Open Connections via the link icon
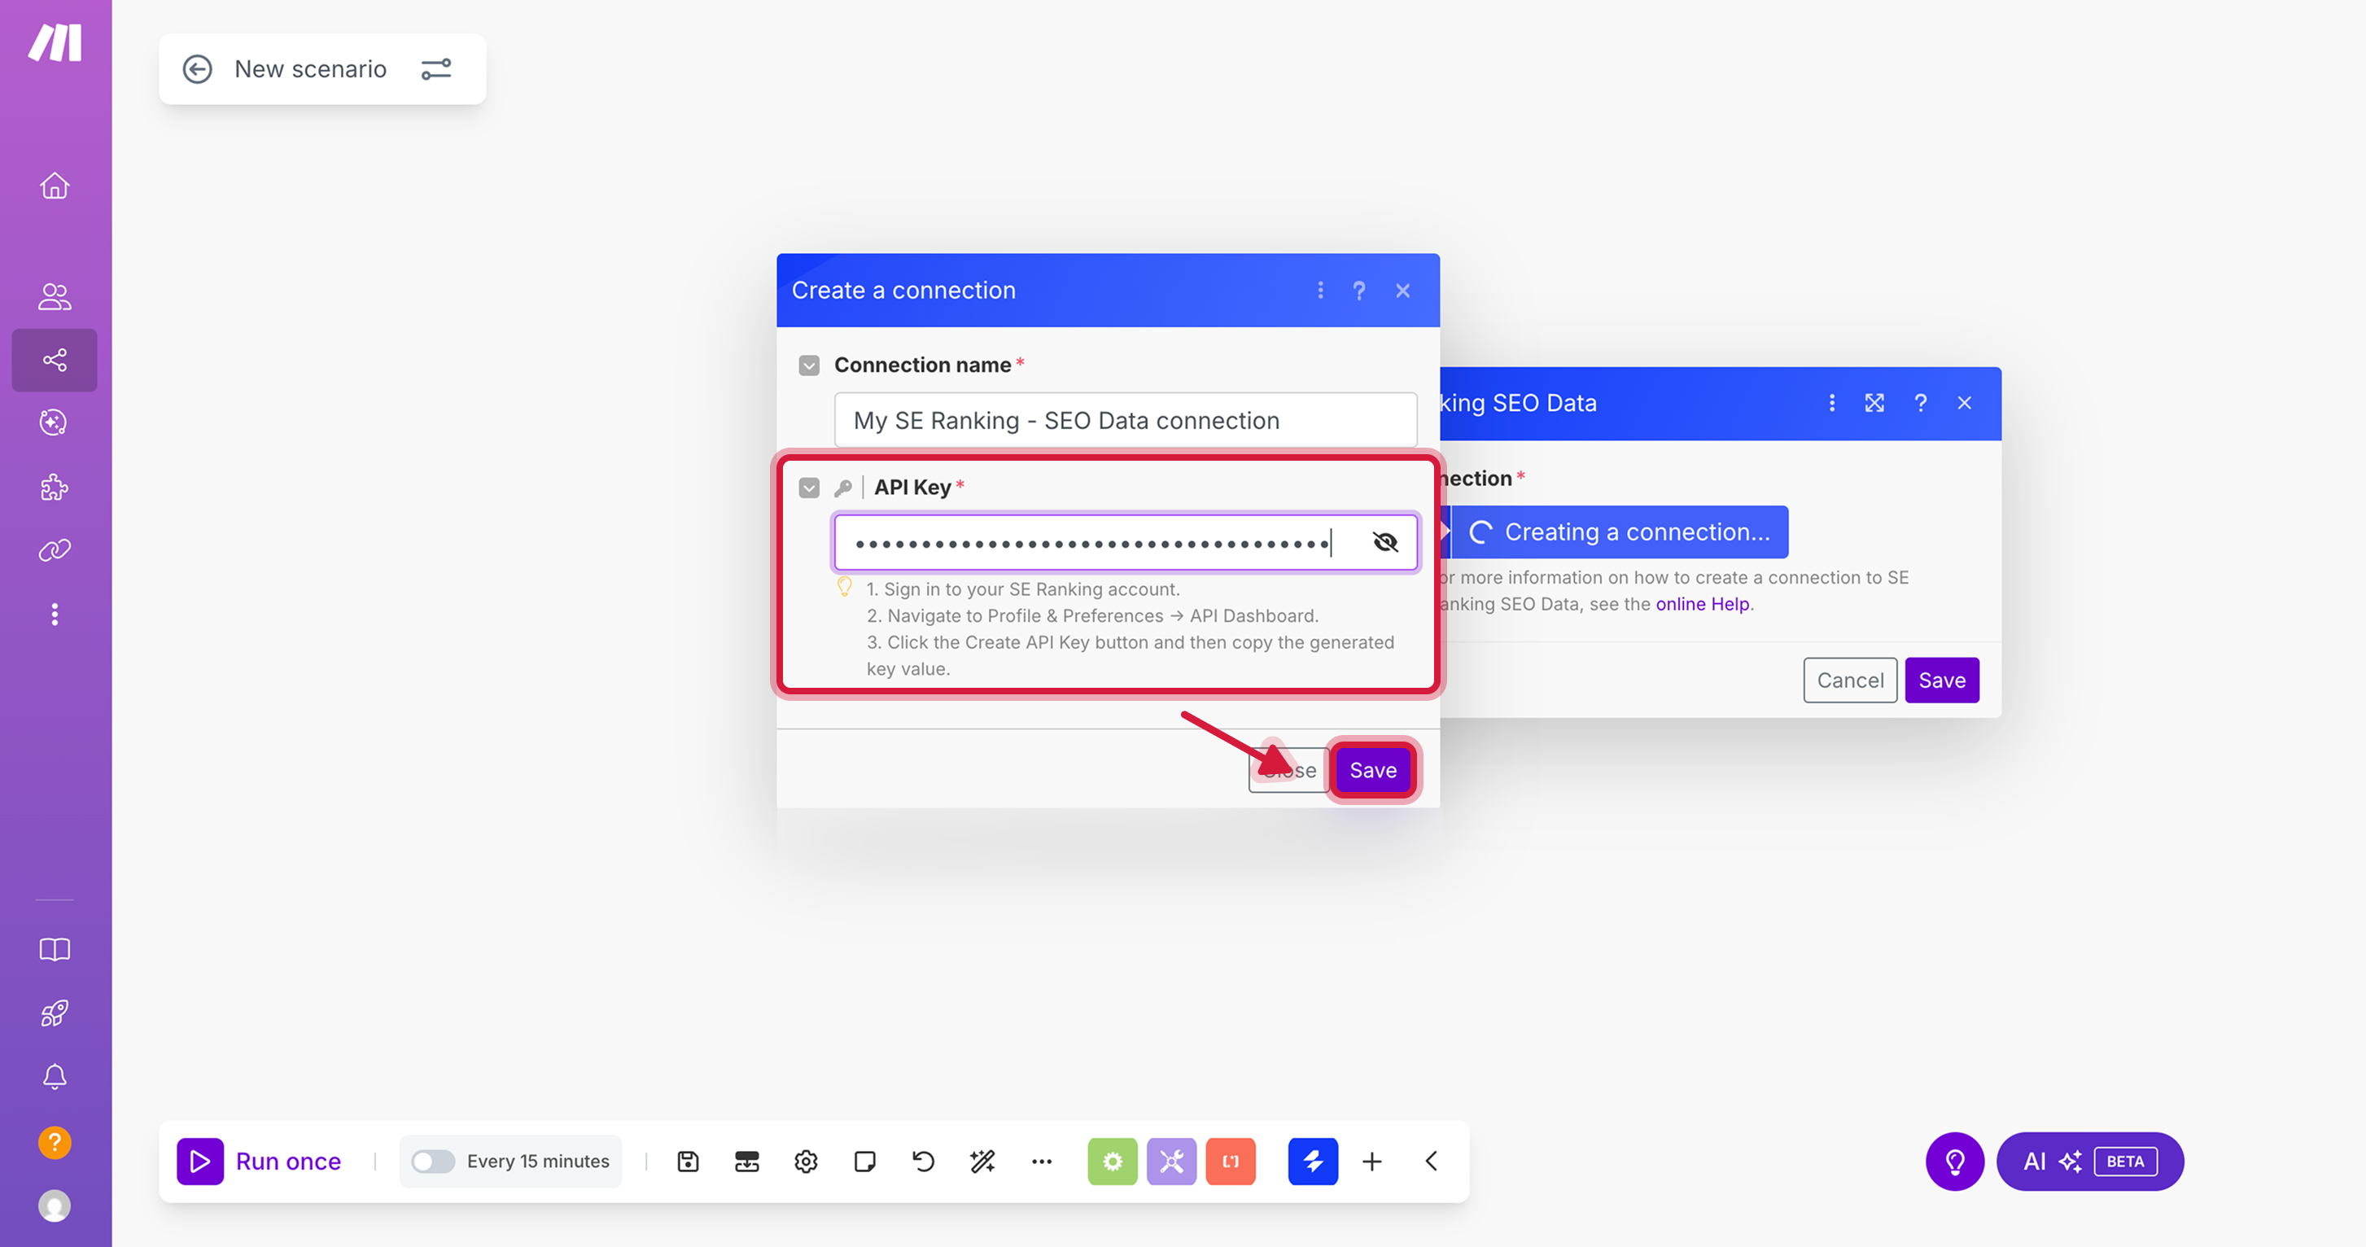This screenshot has width=2366, height=1247. [x=55, y=550]
